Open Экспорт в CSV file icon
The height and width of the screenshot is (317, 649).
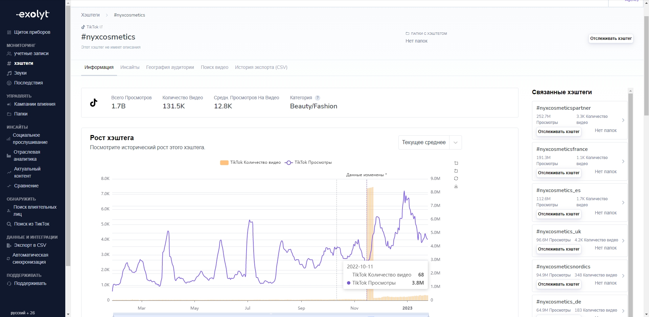(9, 245)
